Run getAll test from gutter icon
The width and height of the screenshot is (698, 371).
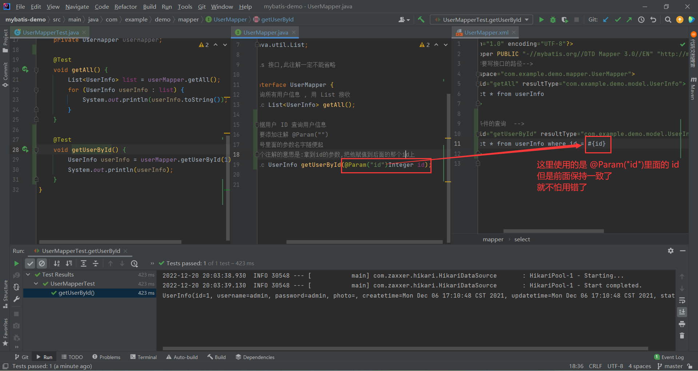coord(25,69)
